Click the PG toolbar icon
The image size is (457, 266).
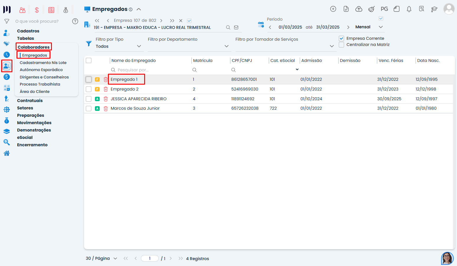click(384, 9)
